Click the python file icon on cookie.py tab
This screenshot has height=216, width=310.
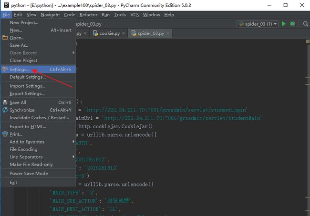tap(95, 33)
